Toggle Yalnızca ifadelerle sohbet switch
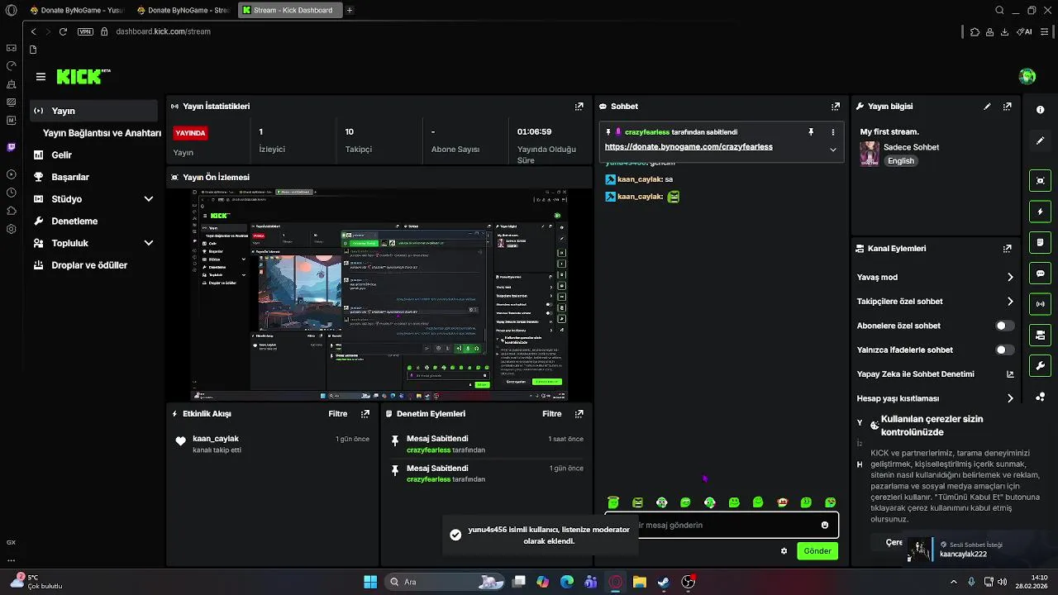This screenshot has width=1058, height=595. coord(1004,350)
